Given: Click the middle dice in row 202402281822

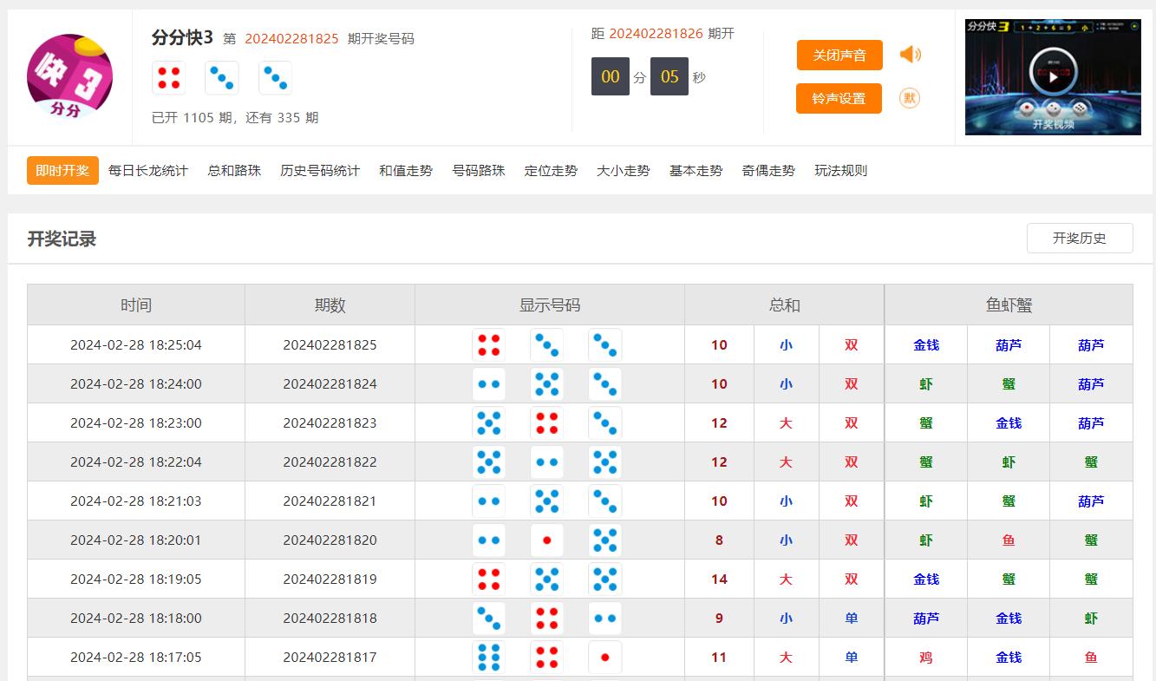Looking at the screenshot, I should point(546,462).
